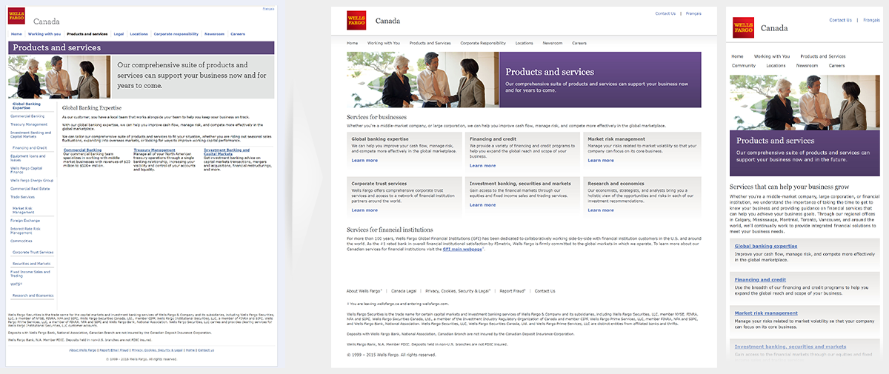Open the GFI main webpage link
The width and height of the screenshot is (889, 374).
click(462, 250)
